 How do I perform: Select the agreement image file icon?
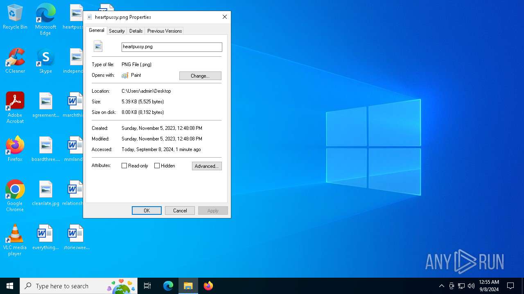pos(45,105)
